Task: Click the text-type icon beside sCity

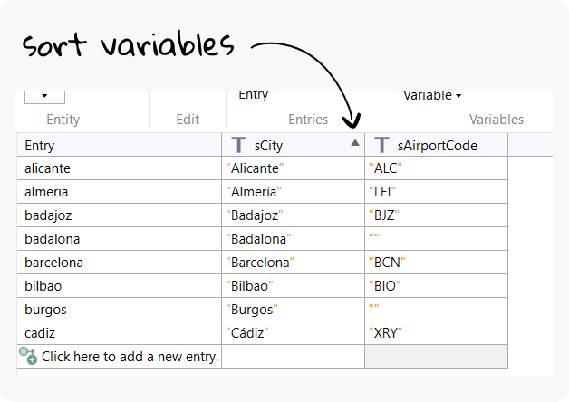Action: [x=237, y=145]
